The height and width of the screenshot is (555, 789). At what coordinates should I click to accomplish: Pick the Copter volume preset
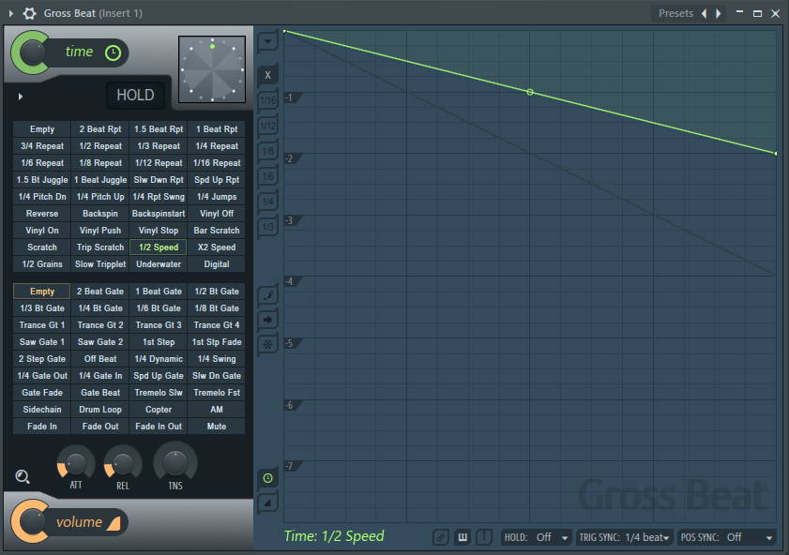click(x=159, y=409)
